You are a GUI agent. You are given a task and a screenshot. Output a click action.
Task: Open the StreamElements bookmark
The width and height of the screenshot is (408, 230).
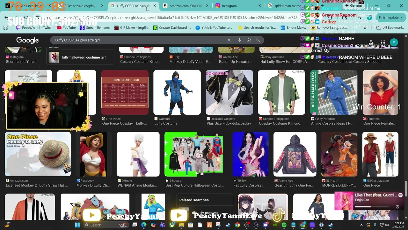95,28
